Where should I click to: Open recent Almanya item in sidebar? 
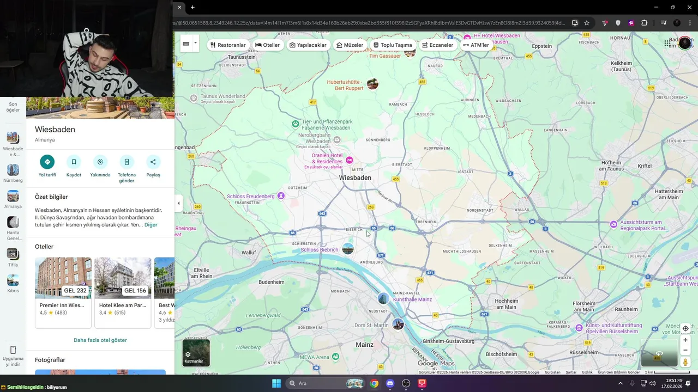click(13, 200)
